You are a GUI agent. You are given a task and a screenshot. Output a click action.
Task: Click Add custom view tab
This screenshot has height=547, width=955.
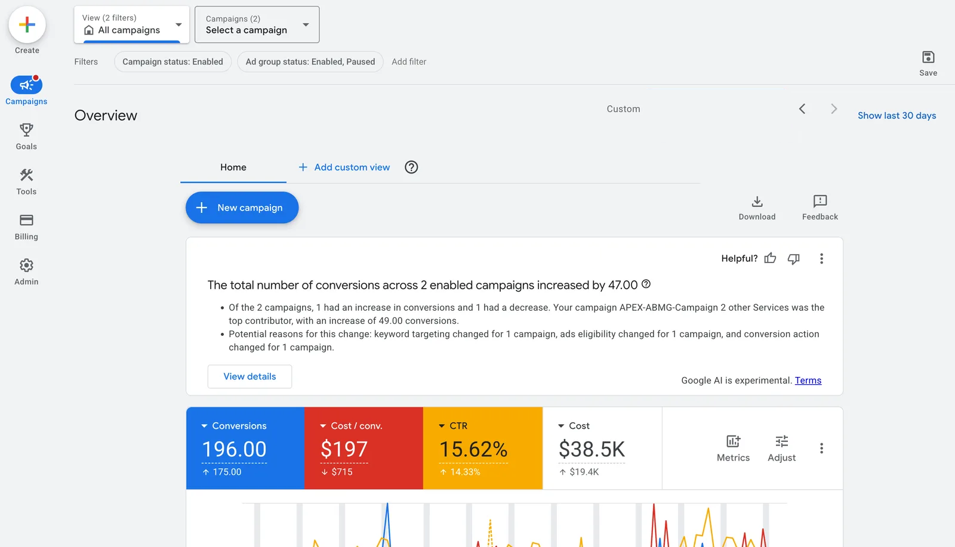pos(344,168)
